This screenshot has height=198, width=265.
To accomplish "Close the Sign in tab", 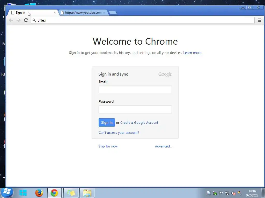I will (54, 13).
